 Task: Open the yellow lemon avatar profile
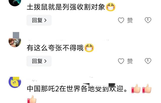click(15, 82)
